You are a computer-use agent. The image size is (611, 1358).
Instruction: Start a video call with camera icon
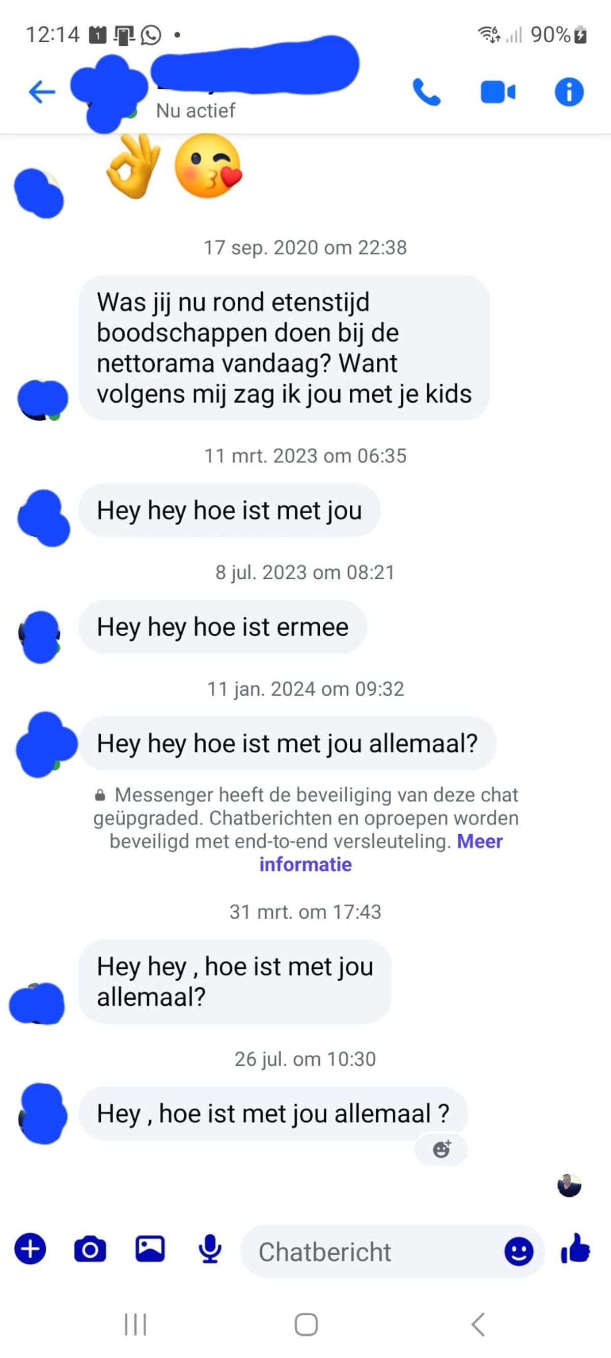pyautogui.click(x=497, y=92)
